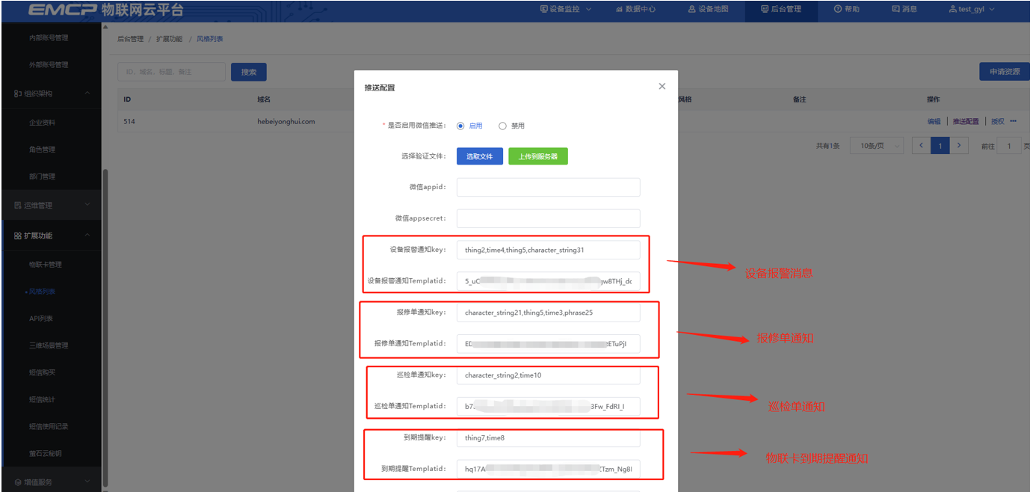Click 授权 link for row 514
Viewport: 1030px width, 492px height.
click(997, 121)
